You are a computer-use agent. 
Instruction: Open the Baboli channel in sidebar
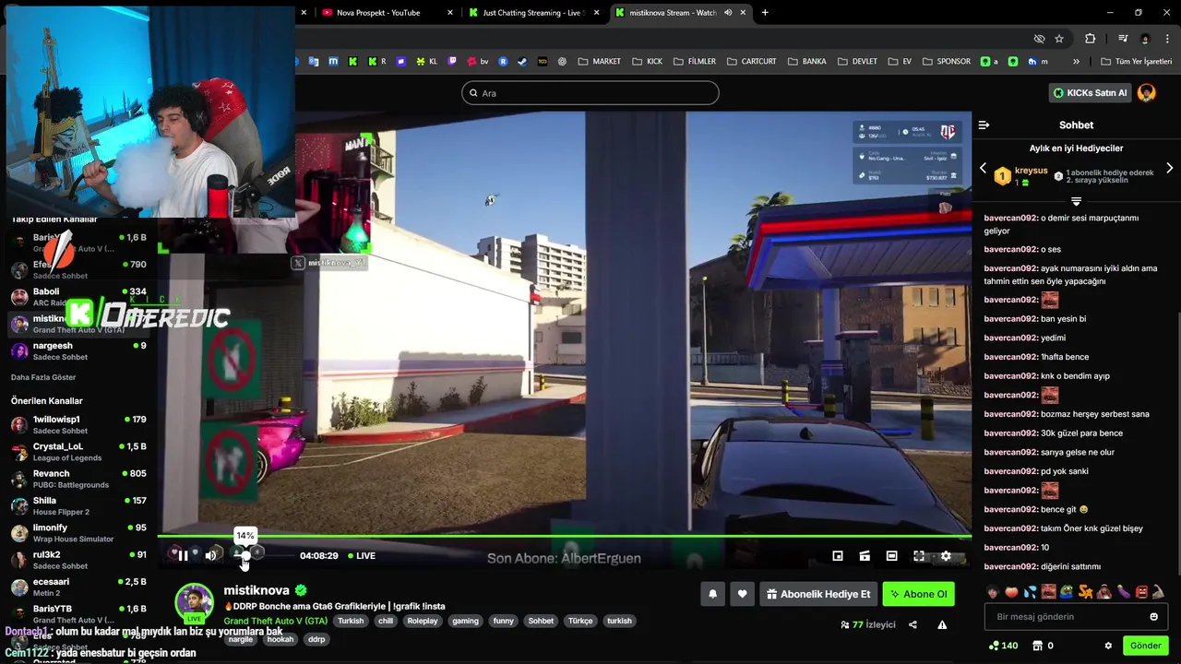78,297
